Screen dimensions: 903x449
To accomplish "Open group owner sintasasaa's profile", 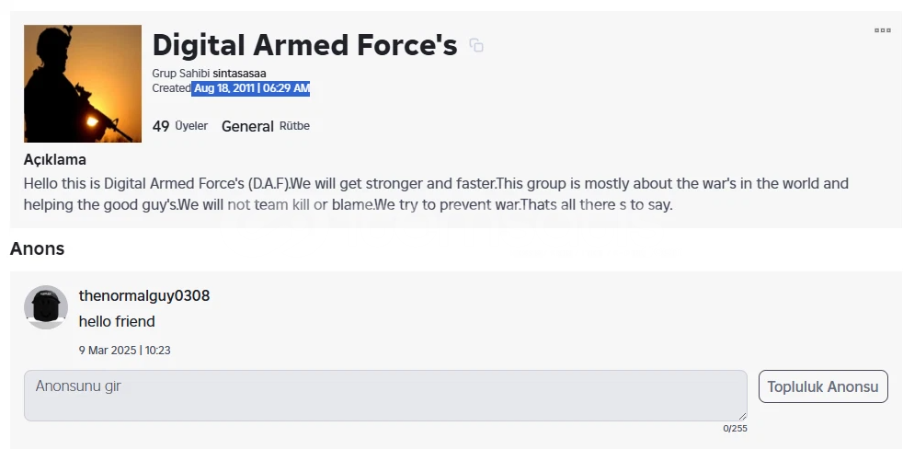I will click(239, 74).
